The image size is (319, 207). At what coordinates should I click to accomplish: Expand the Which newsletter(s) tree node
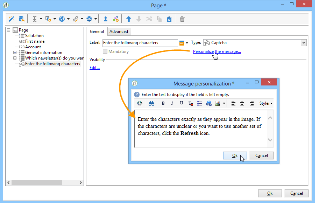(15, 58)
